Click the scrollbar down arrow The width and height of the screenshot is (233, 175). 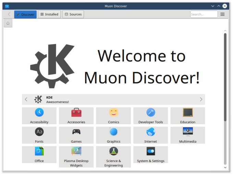225,167
